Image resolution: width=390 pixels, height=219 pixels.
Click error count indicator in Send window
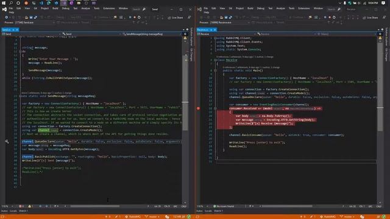click(x=21, y=206)
